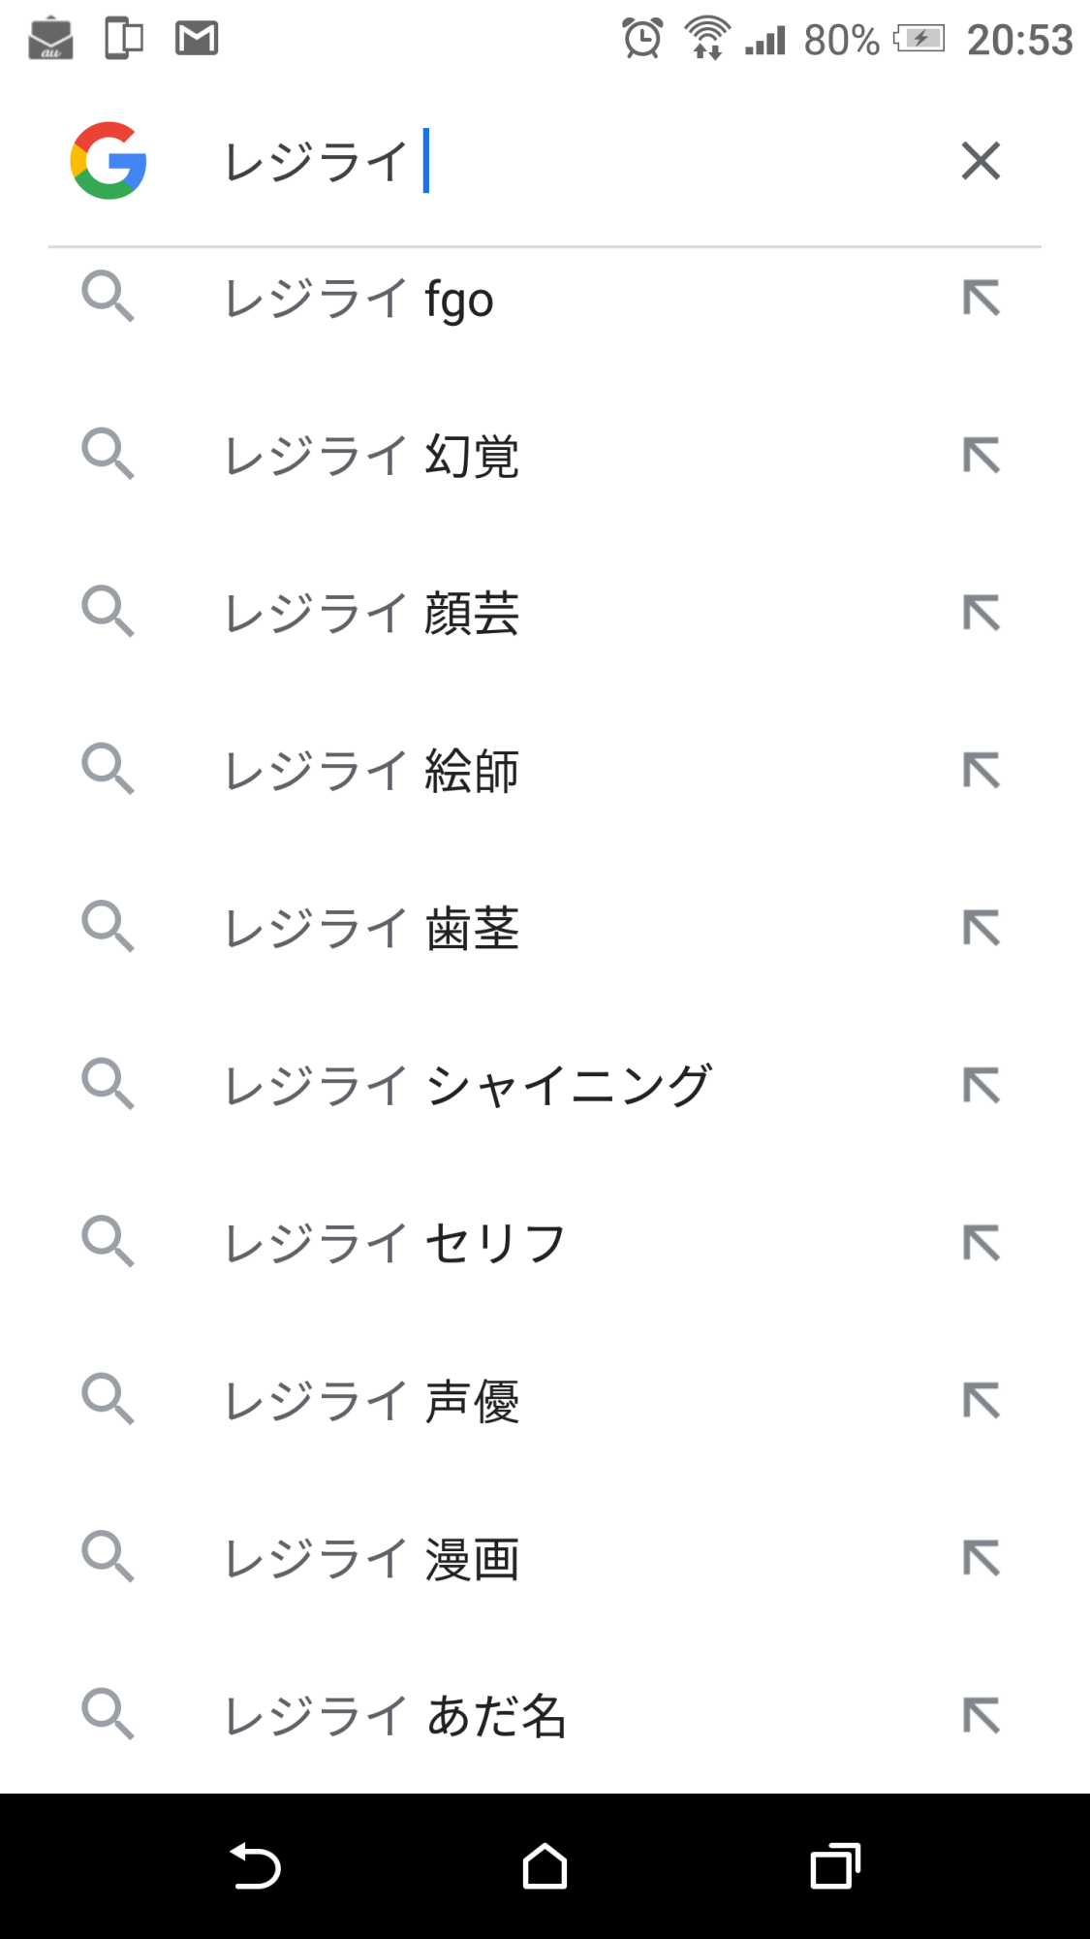Open the recent apps overview
The image size is (1090, 1939).
835,1866
